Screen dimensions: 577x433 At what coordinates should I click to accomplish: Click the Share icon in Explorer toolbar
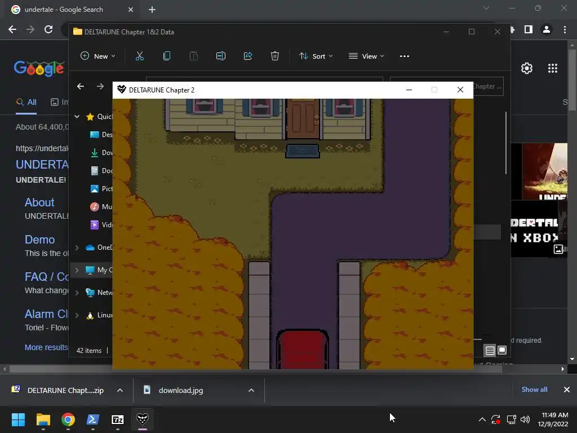point(248,56)
